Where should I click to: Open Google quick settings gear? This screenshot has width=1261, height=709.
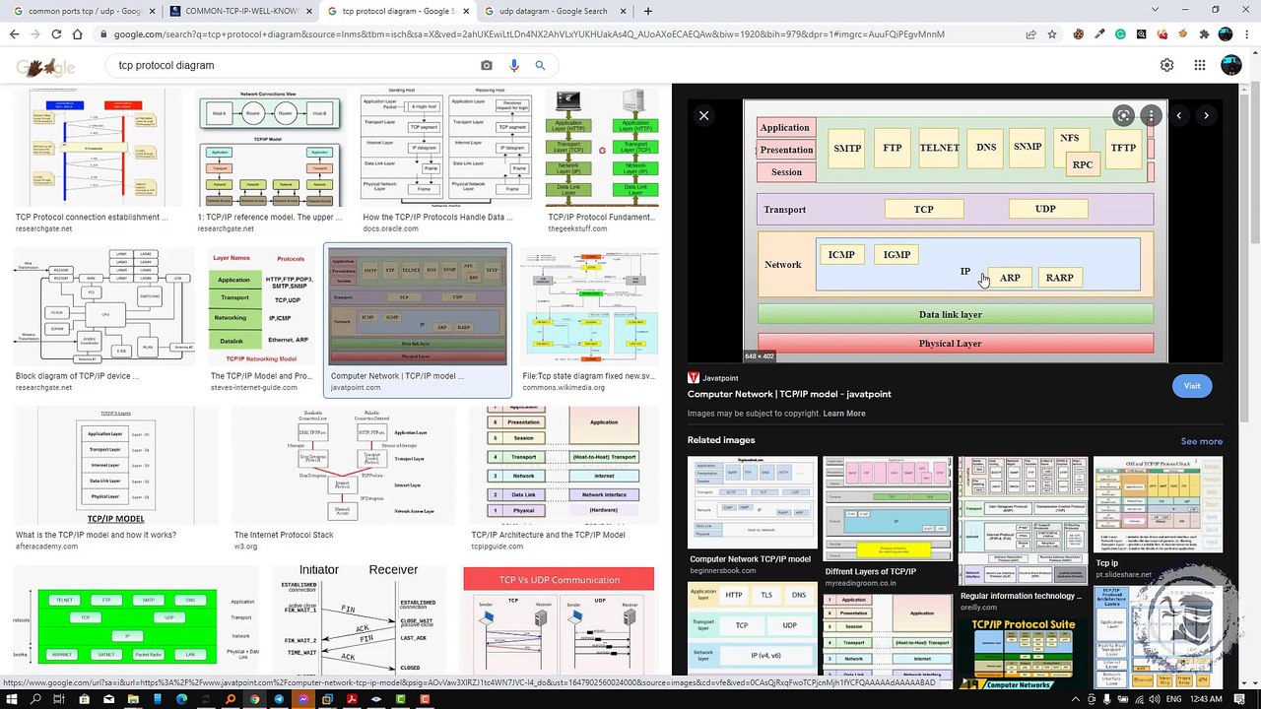coord(1167,65)
